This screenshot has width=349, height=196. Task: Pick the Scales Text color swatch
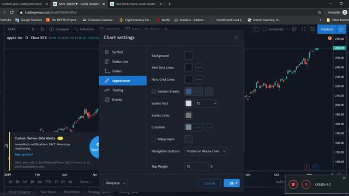click(189, 103)
